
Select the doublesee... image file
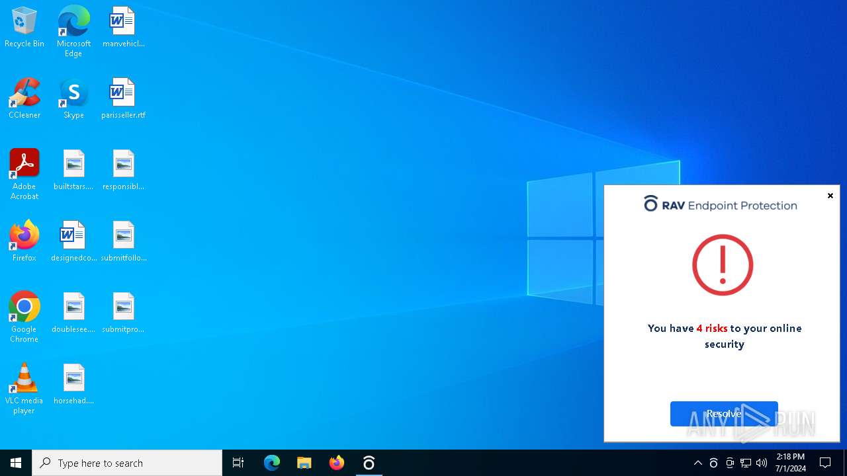click(x=73, y=313)
